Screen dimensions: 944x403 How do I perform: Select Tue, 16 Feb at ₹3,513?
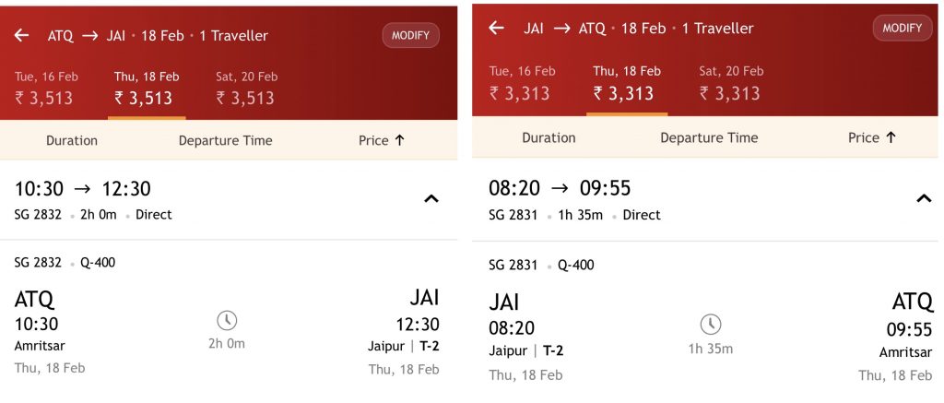tap(44, 89)
